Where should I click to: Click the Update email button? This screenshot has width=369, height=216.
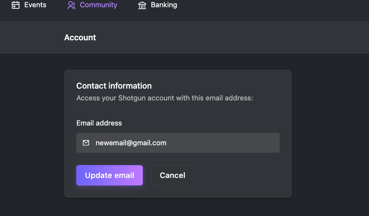[109, 175]
